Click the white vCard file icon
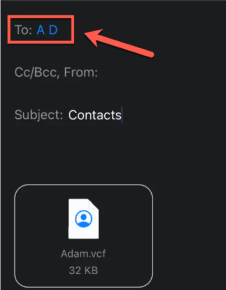 click(84, 219)
